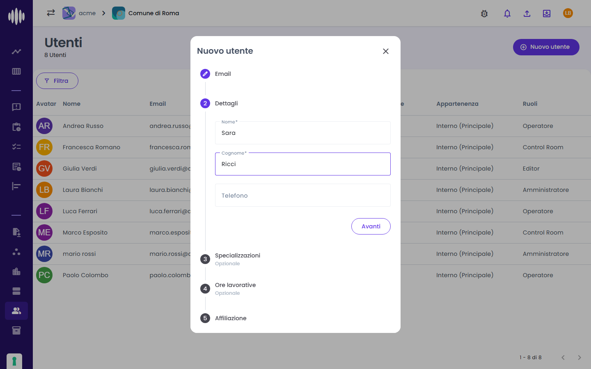Open the clipboard clock icon in sidebar
Screen dimensions: 591x369
point(16,127)
